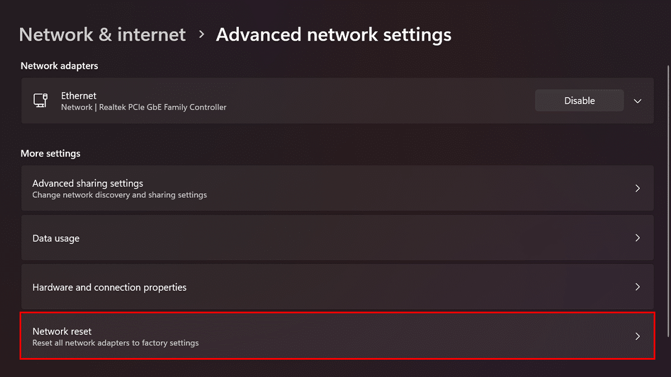
Task: Click the More settings section heading
Action: 50,153
